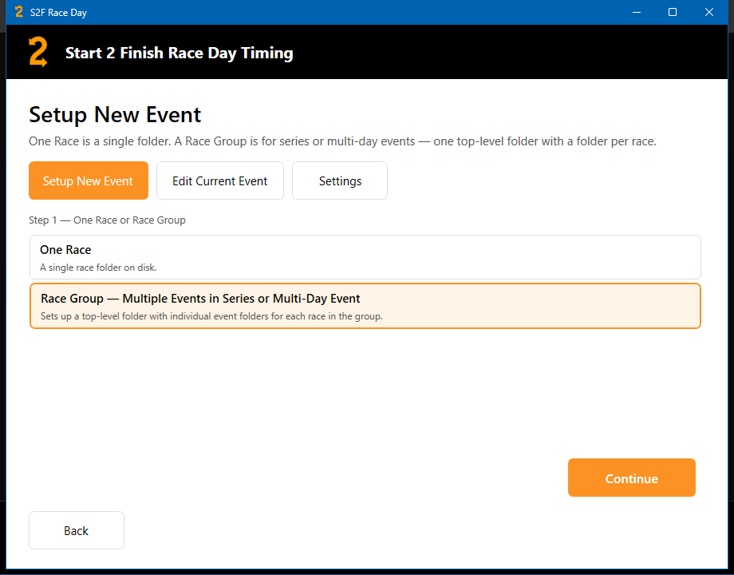Click the S2F logo in the title bar
Image resolution: width=734 pixels, height=575 pixels.
(x=18, y=12)
